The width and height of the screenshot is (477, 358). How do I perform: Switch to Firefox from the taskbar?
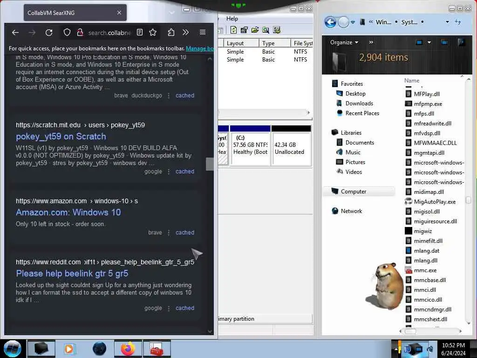pyautogui.click(x=128, y=349)
